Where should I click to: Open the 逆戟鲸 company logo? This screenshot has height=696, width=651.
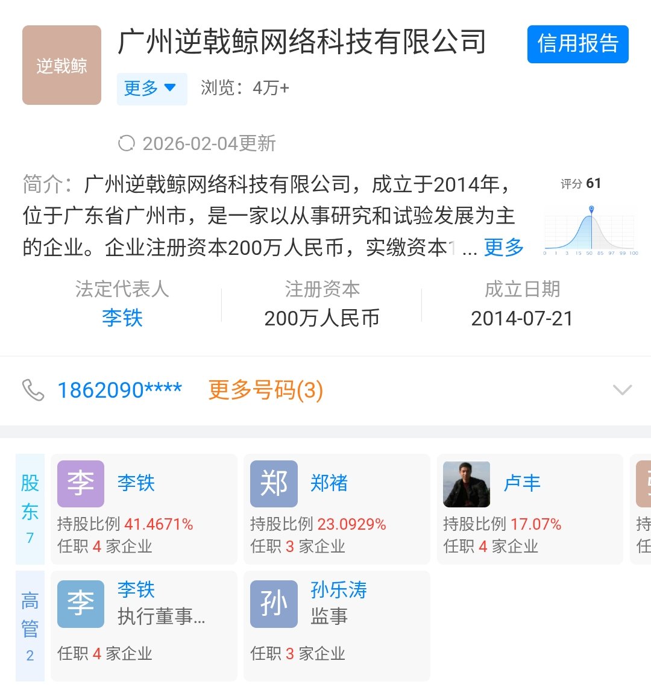(61, 65)
